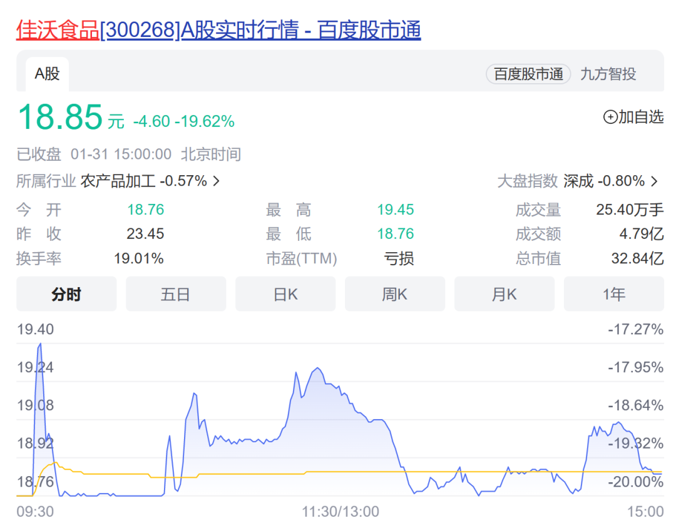676x528 pixels.
Task: Click 总市值 value 32.84亿
Action: pyautogui.click(x=638, y=258)
